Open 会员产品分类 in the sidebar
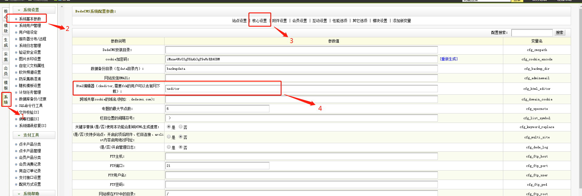582x196 pixels. pyautogui.click(x=30, y=157)
